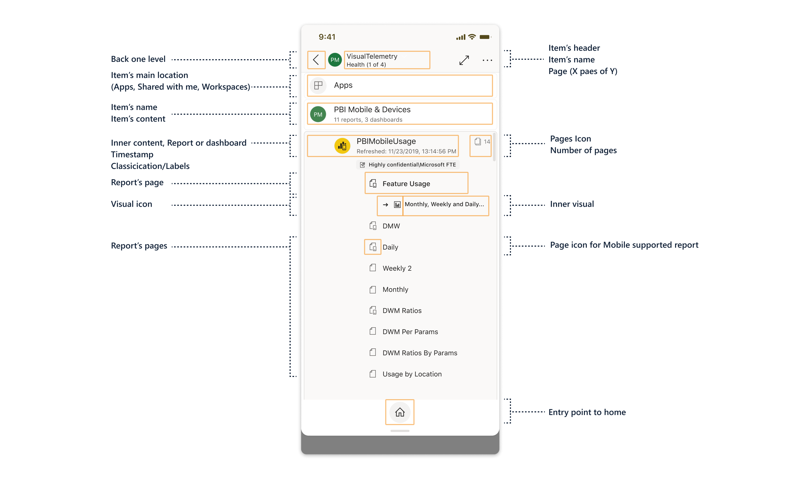Open the DMW page
The width and height of the screenshot is (799, 479).
coord(391,226)
